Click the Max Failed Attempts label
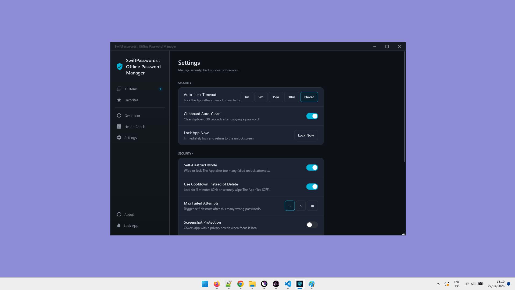The width and height of the screenshot is (515, 290). point(201,203)
